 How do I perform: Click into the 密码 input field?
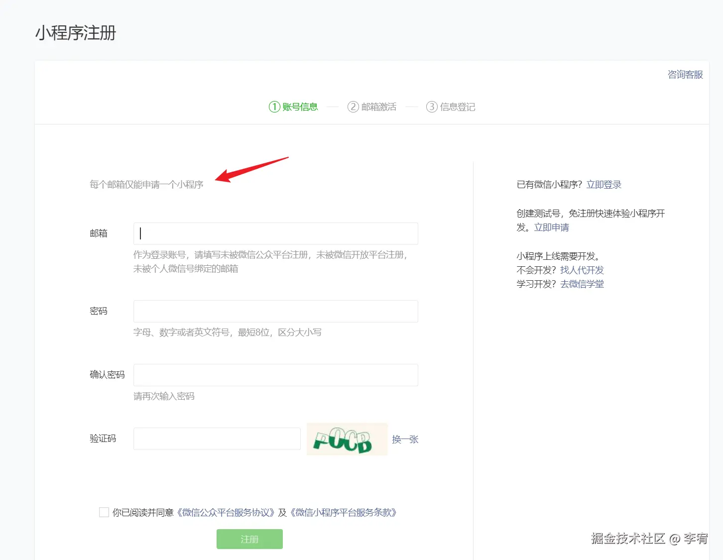pos(276,311)
